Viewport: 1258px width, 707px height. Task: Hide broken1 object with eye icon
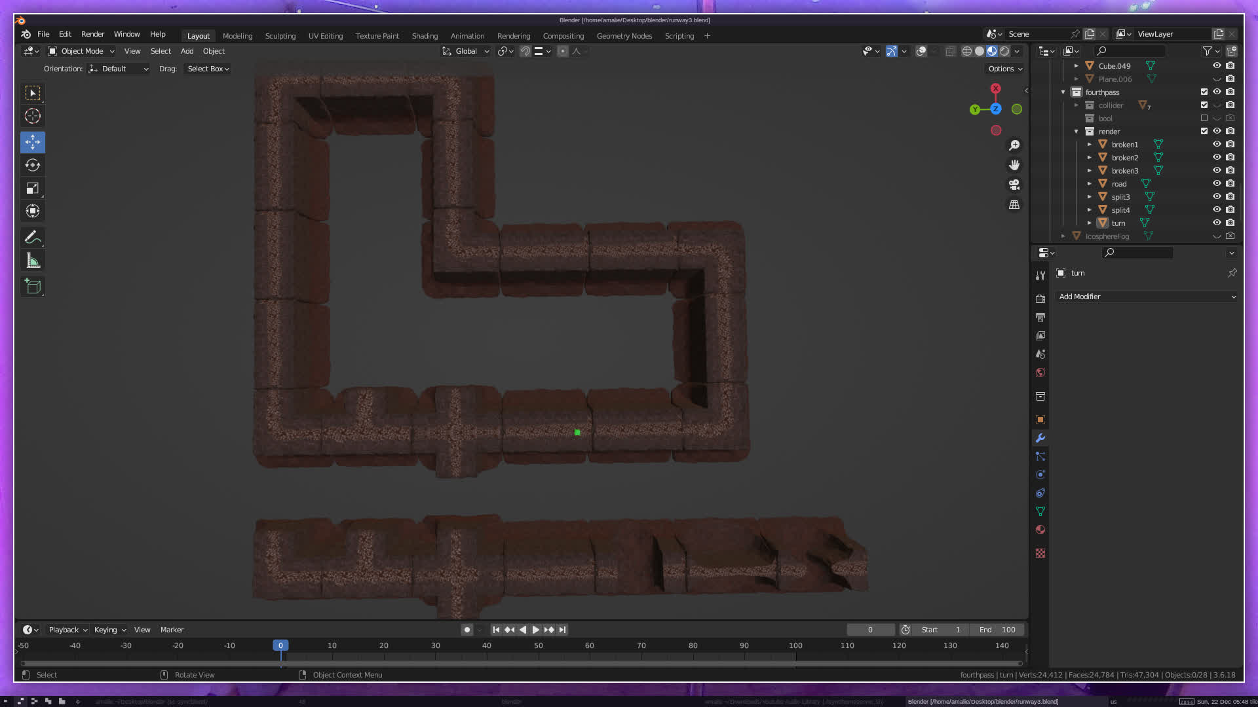1216,145
